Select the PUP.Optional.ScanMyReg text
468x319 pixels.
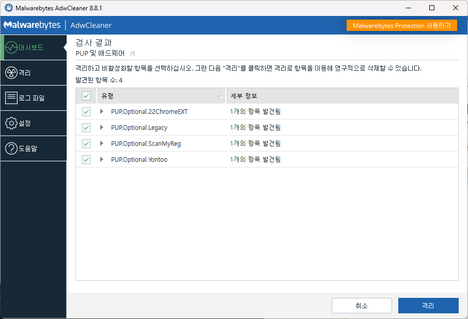[x=146, y=144]
